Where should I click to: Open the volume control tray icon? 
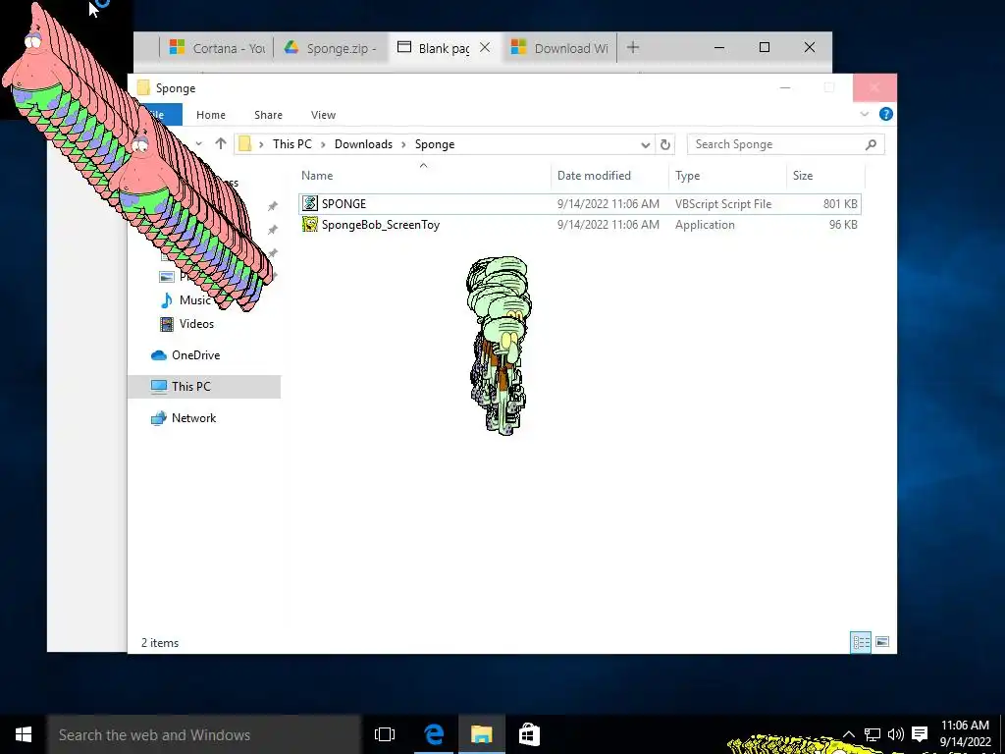point(895,734)
